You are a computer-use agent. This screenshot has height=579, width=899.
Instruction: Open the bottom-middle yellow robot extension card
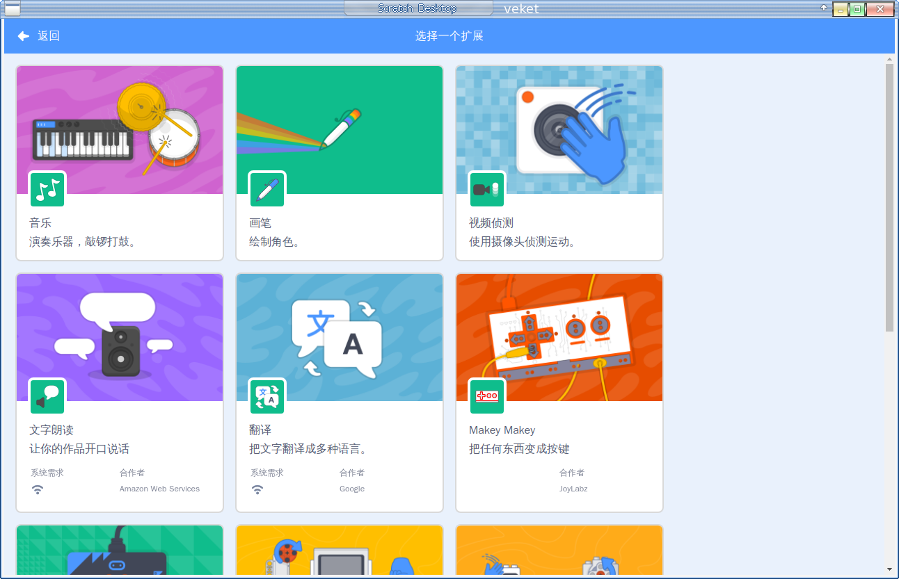coord(340,551)
